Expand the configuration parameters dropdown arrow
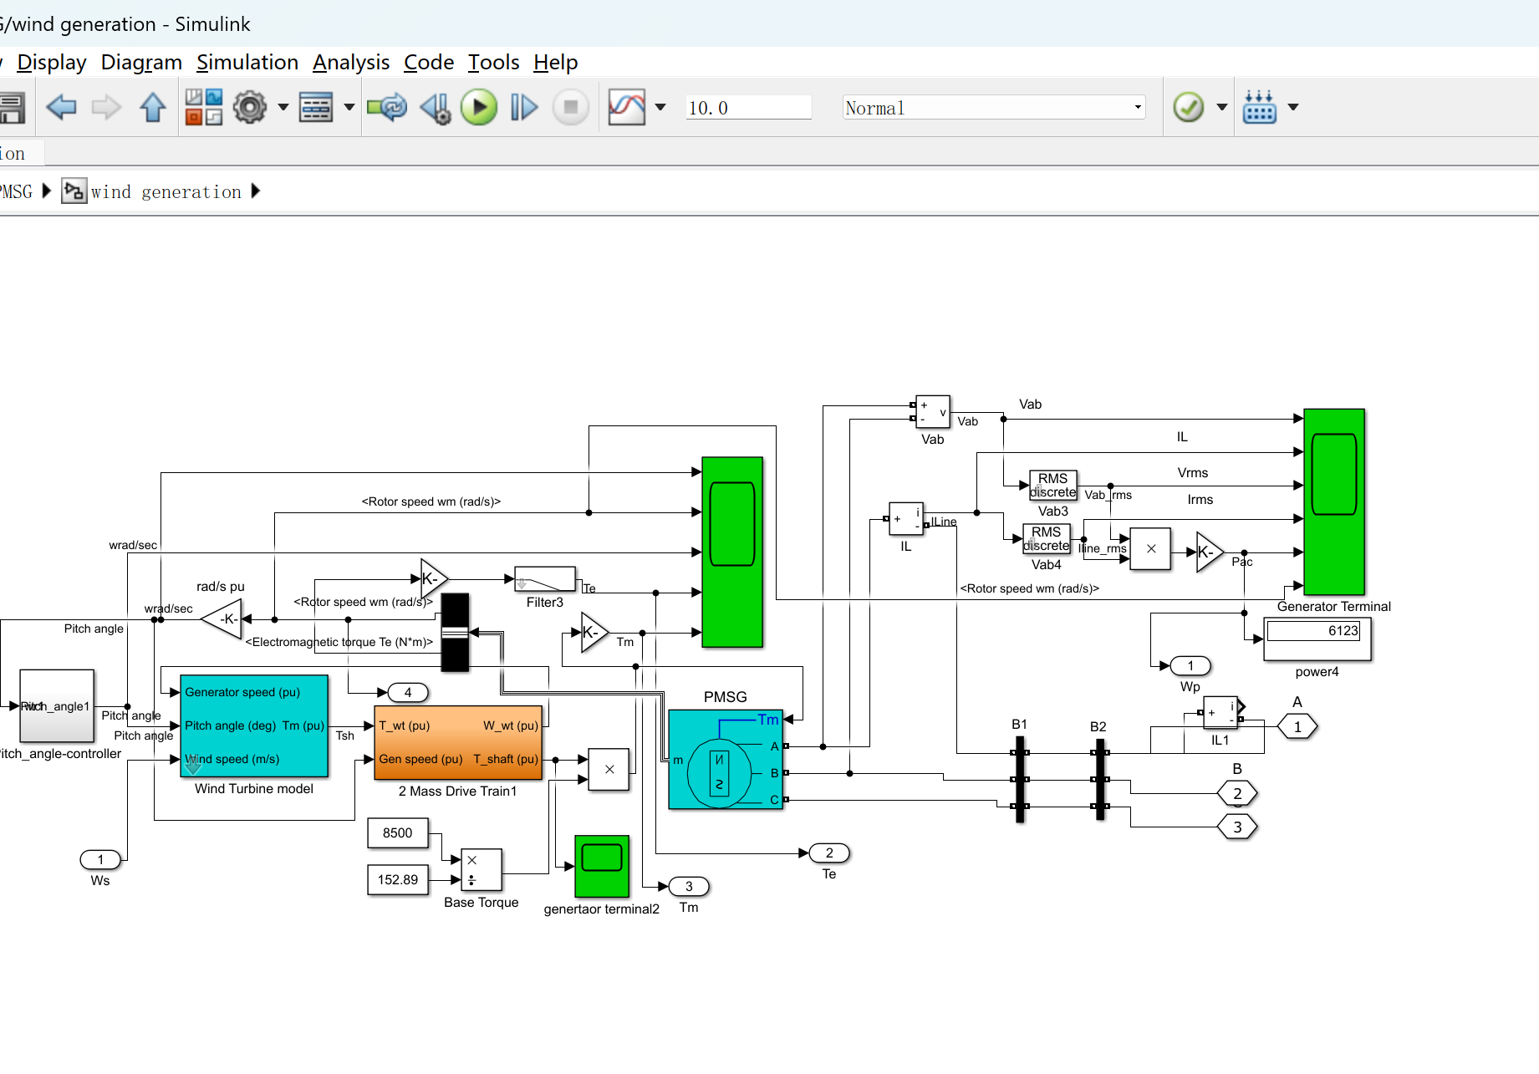The width and height of the screenshot is (1539, 1074). (283, 107)
